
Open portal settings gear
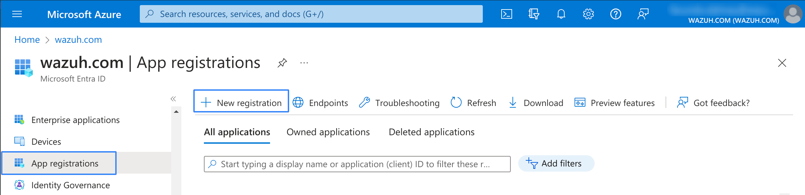[x=588, y=14]
